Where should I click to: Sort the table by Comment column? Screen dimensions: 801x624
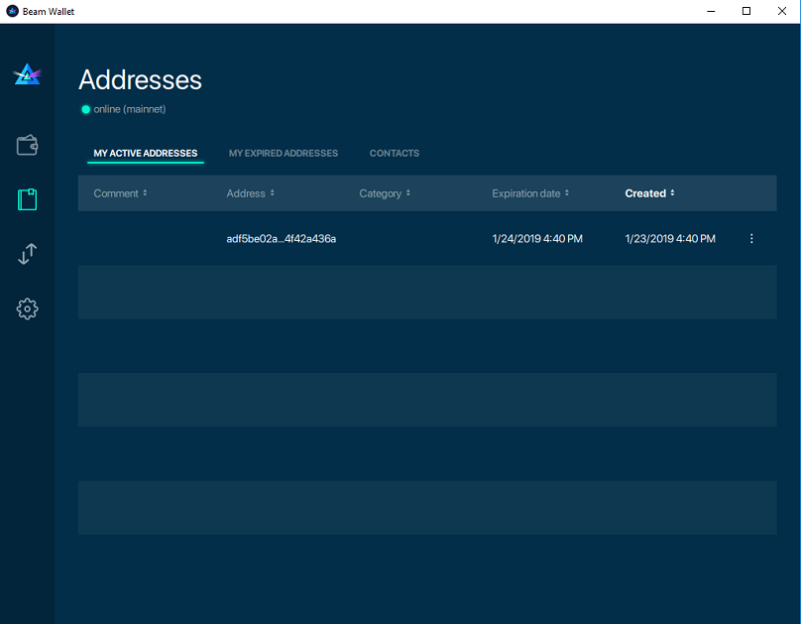[120, 192]
